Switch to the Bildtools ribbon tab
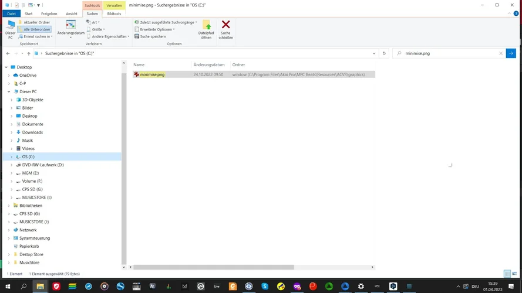 [x=114, y=13]
